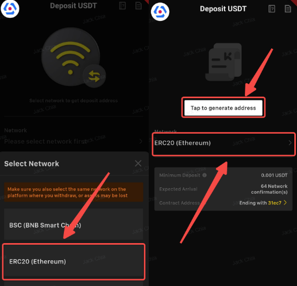
Task: Click chevron after 31ec7 contract address
Action: tap(285, 203)
